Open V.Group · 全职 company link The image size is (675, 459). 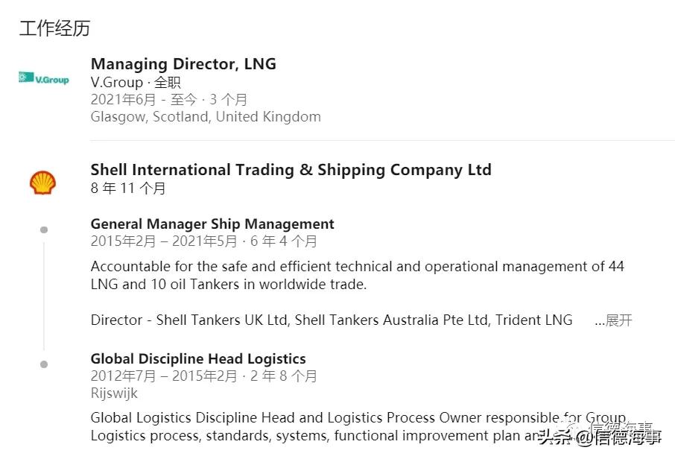136,82
